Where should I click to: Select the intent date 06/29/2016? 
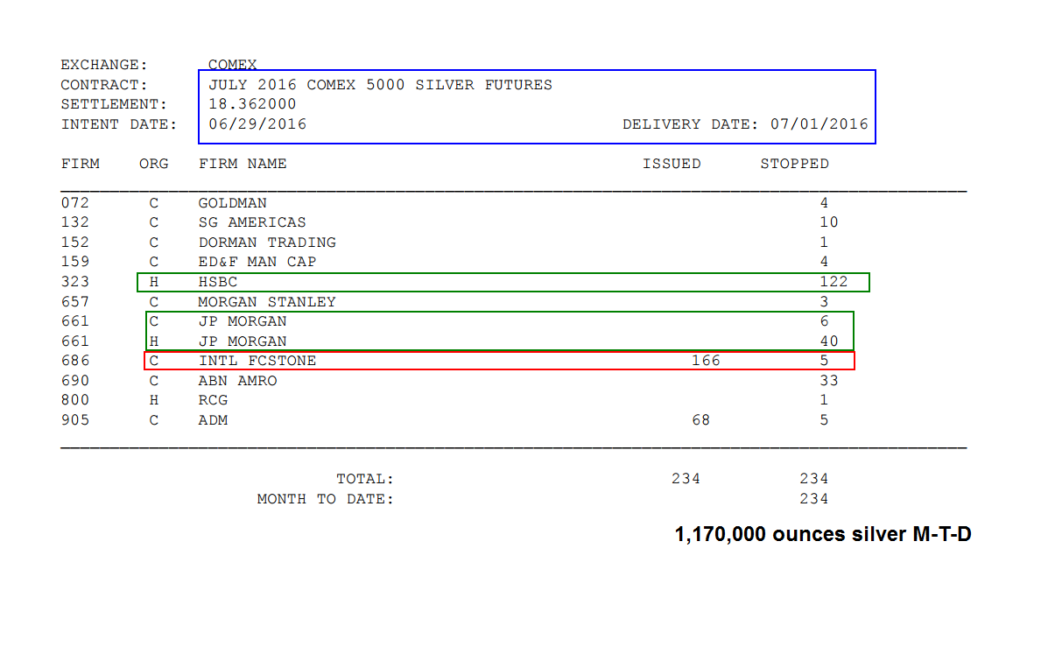257,124
